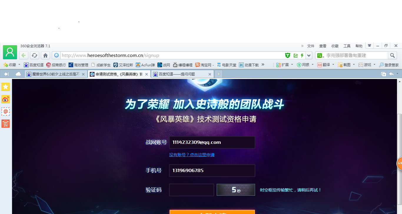Open the 登录管家 login manager

click(x=389, y=65)
